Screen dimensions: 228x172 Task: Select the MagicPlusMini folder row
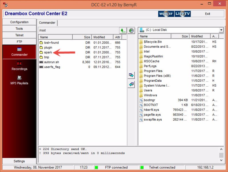(181, 56)
